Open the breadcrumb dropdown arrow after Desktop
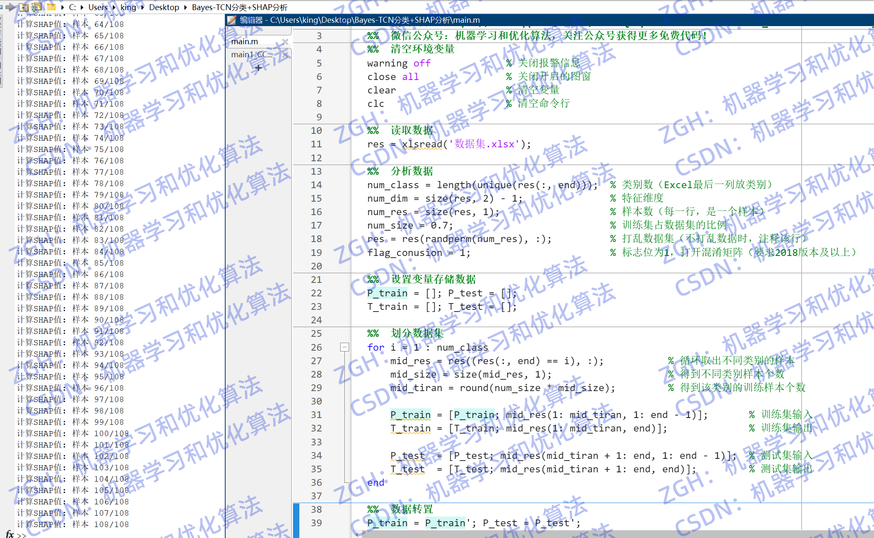 185,8
